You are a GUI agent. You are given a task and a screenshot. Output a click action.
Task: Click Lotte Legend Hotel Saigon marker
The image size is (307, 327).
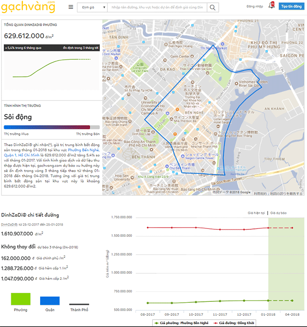(218, 126)
